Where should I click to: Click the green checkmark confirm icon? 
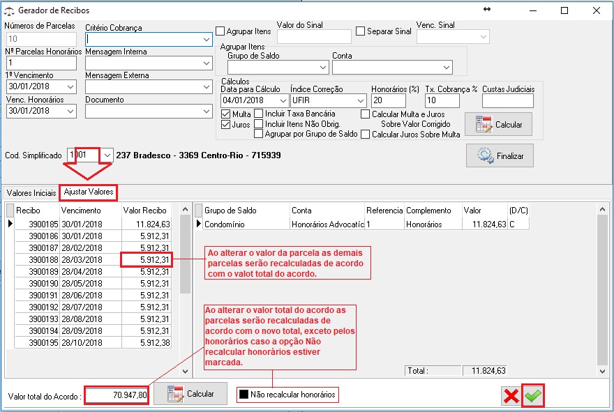point(533,396)
